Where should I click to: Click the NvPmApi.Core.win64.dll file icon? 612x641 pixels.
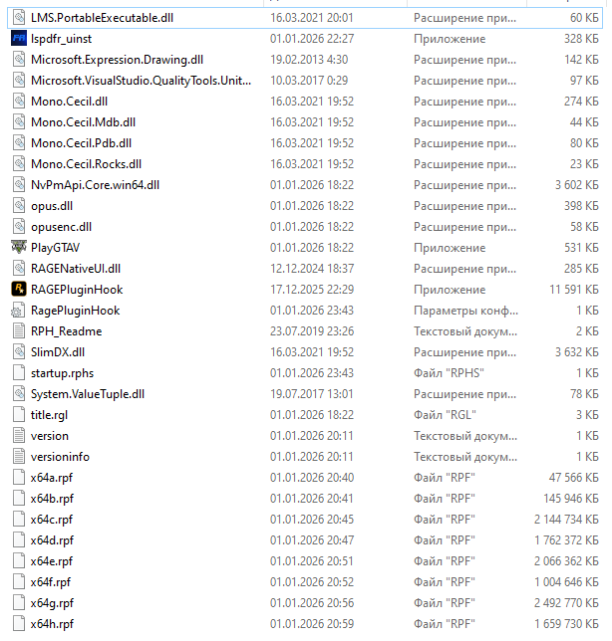19,184
